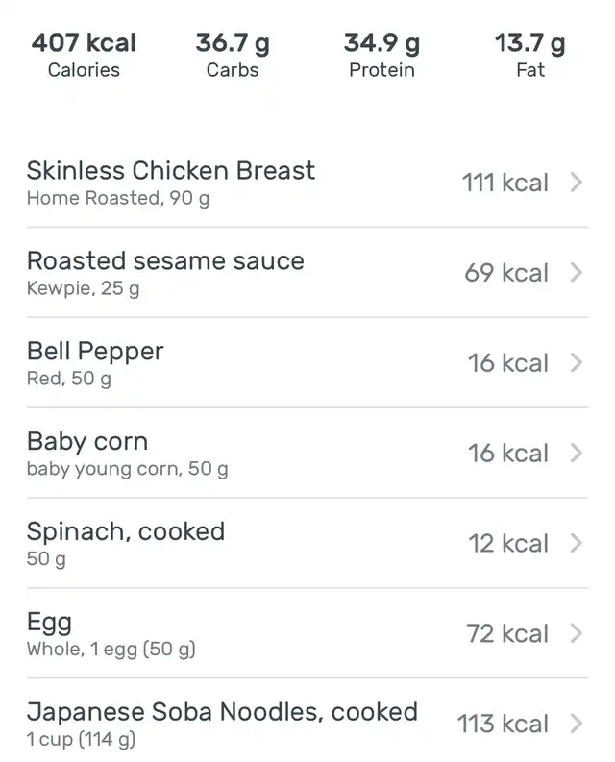
Task: Click the Baby corn chevron arrow
Action: point(577,454)
